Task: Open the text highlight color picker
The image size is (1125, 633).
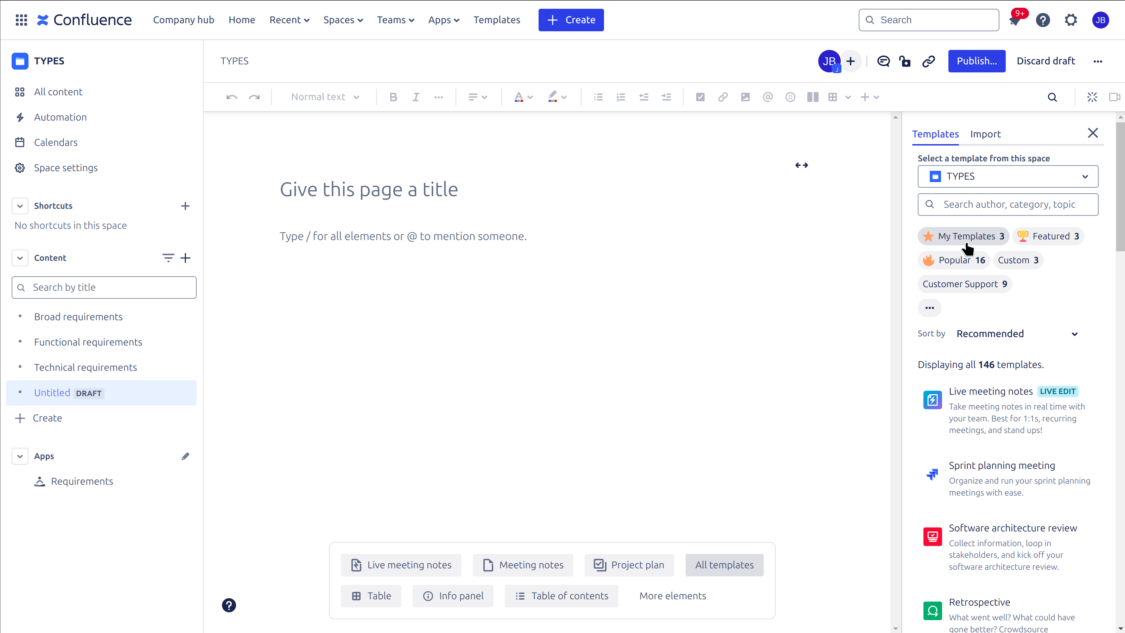Action: (x=557, y=97)
